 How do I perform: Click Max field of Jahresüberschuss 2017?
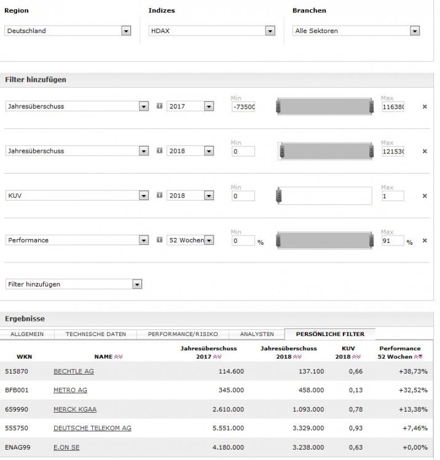click(393, 107)
